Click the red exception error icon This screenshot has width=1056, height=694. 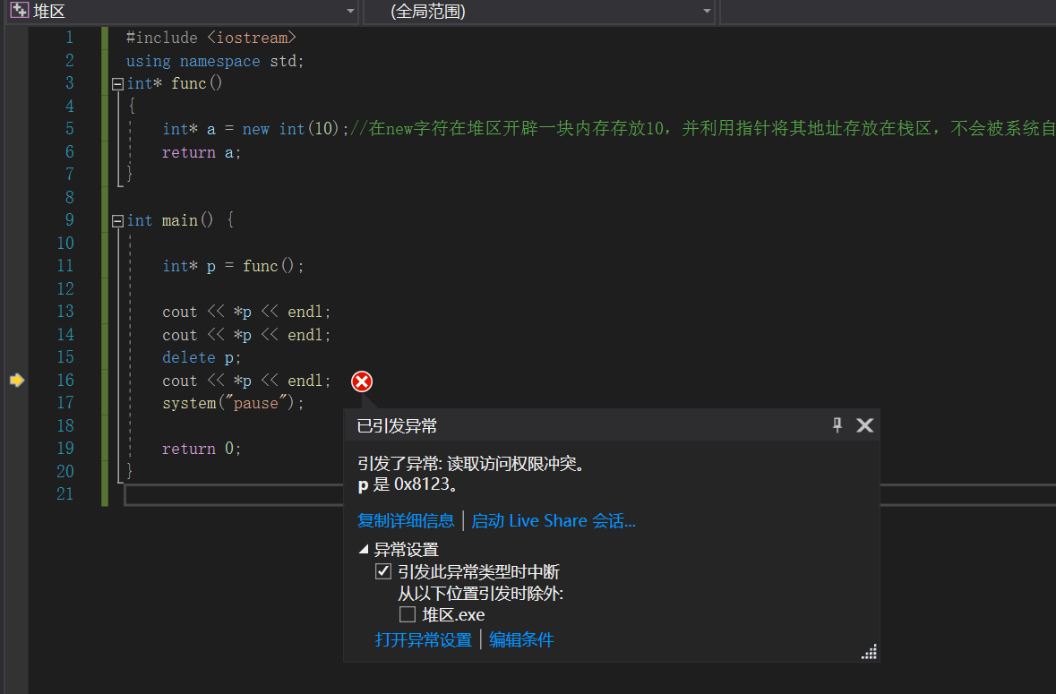(362, 381)
